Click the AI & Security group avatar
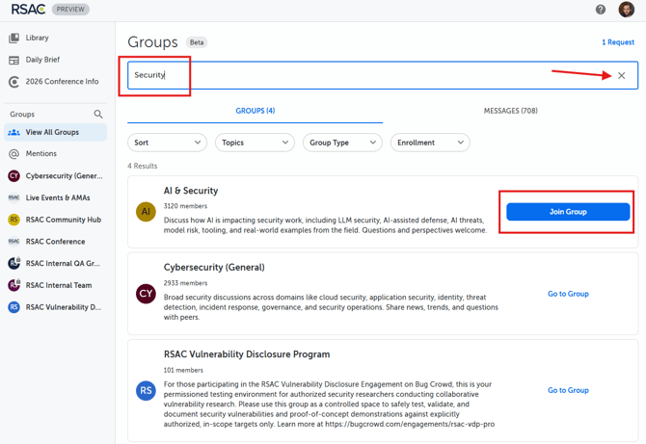The width and height of the screenshot is (646, 444). tap(146, 211)
